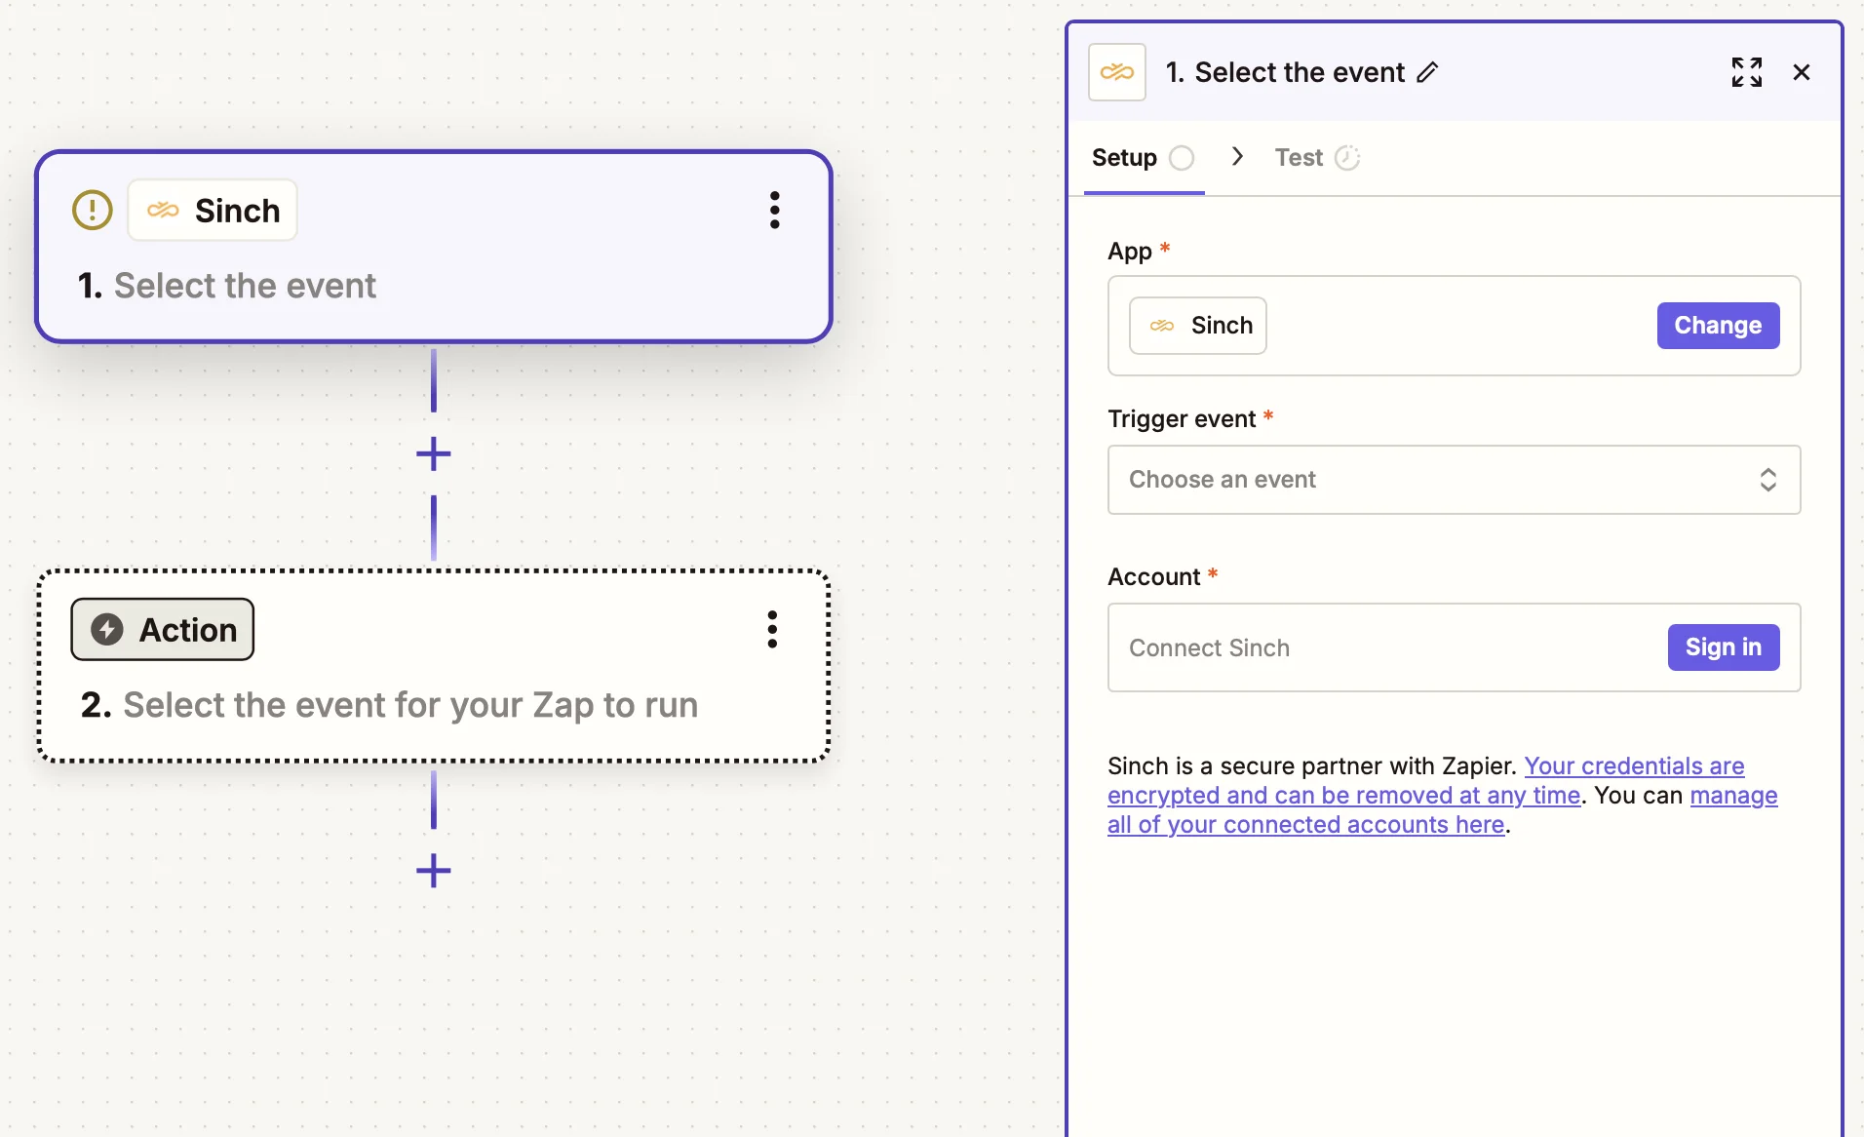The image size is (1864, 1137).
Task: Expand the side panel to full view
Action: 1747,72
